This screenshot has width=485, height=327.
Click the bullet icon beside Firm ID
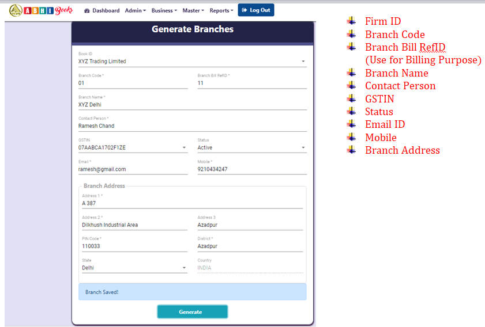(351, 21)
